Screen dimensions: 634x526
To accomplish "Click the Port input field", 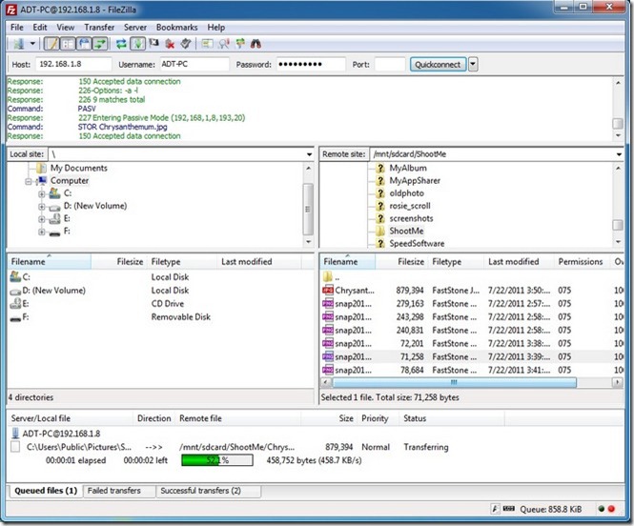I will pos(389,65).
